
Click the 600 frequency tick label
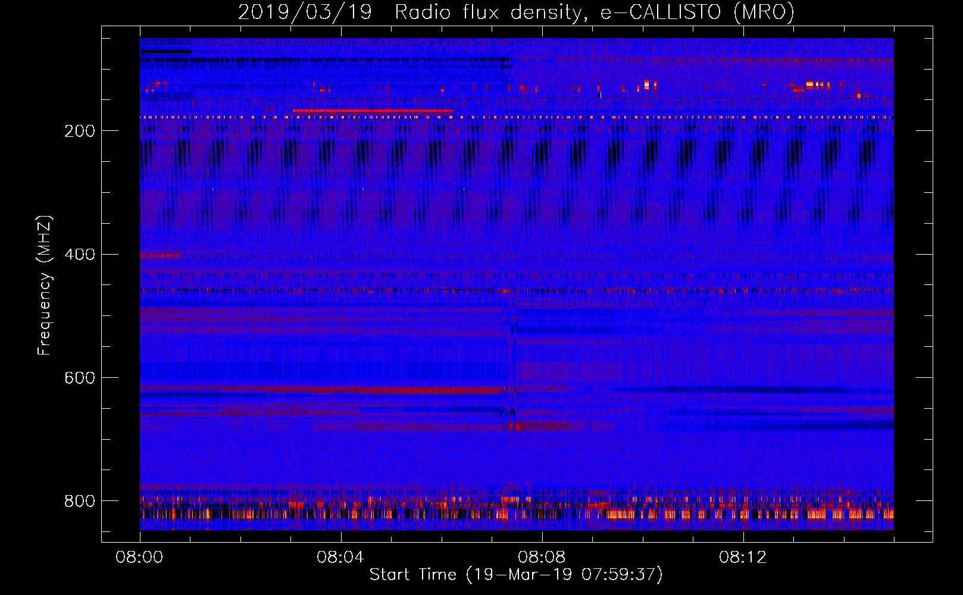coord(80,378)
